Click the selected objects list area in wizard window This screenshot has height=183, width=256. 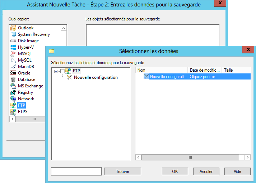(153, 35)
